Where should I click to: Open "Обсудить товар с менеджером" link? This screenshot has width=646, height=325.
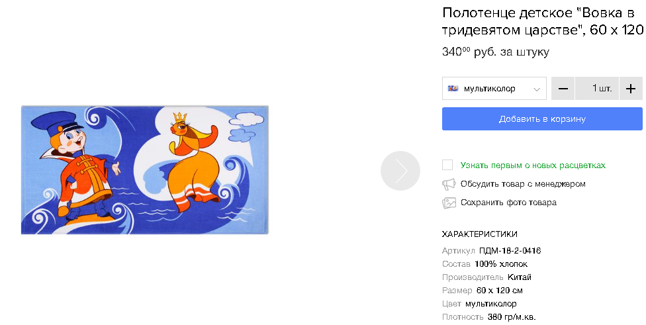[523, 184]
